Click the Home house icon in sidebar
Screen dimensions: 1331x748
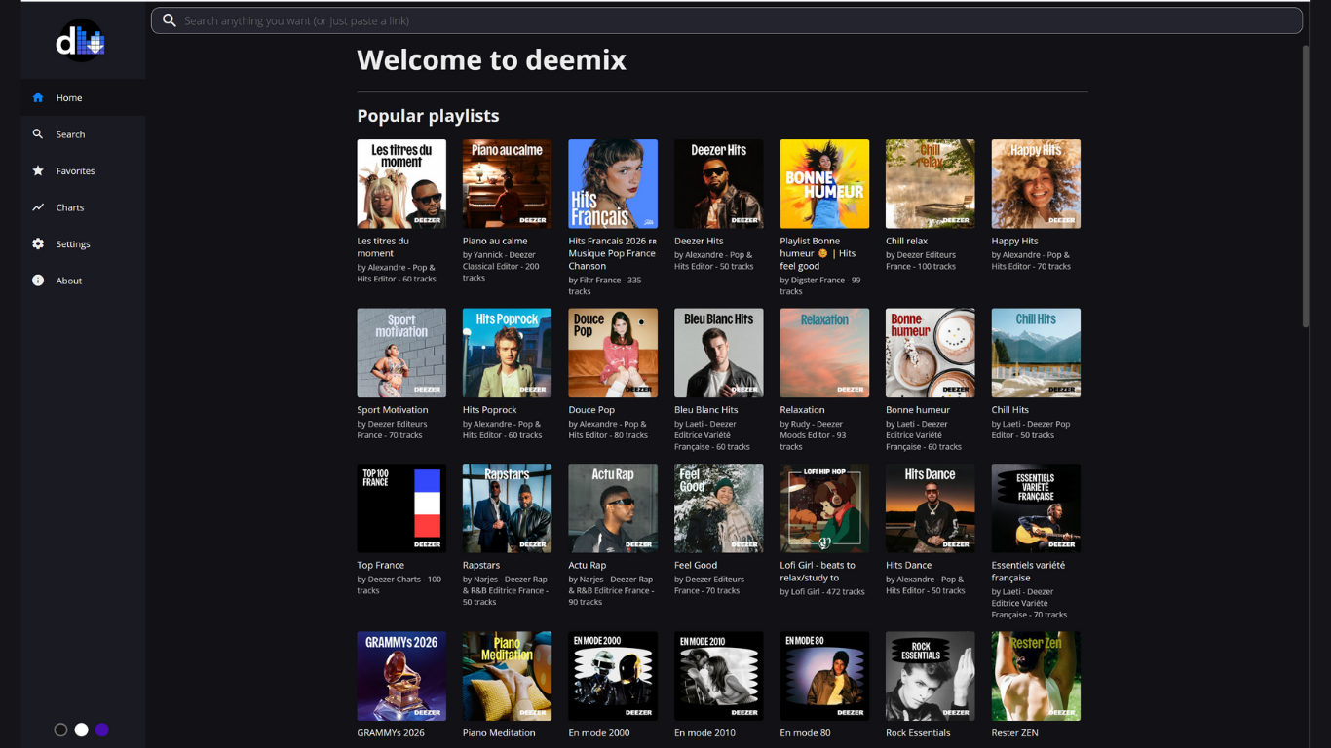[x=38, y=97]
